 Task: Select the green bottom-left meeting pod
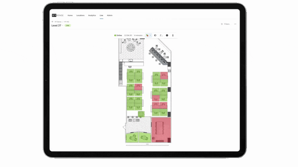pyautogui.click(x=132, y=137)
